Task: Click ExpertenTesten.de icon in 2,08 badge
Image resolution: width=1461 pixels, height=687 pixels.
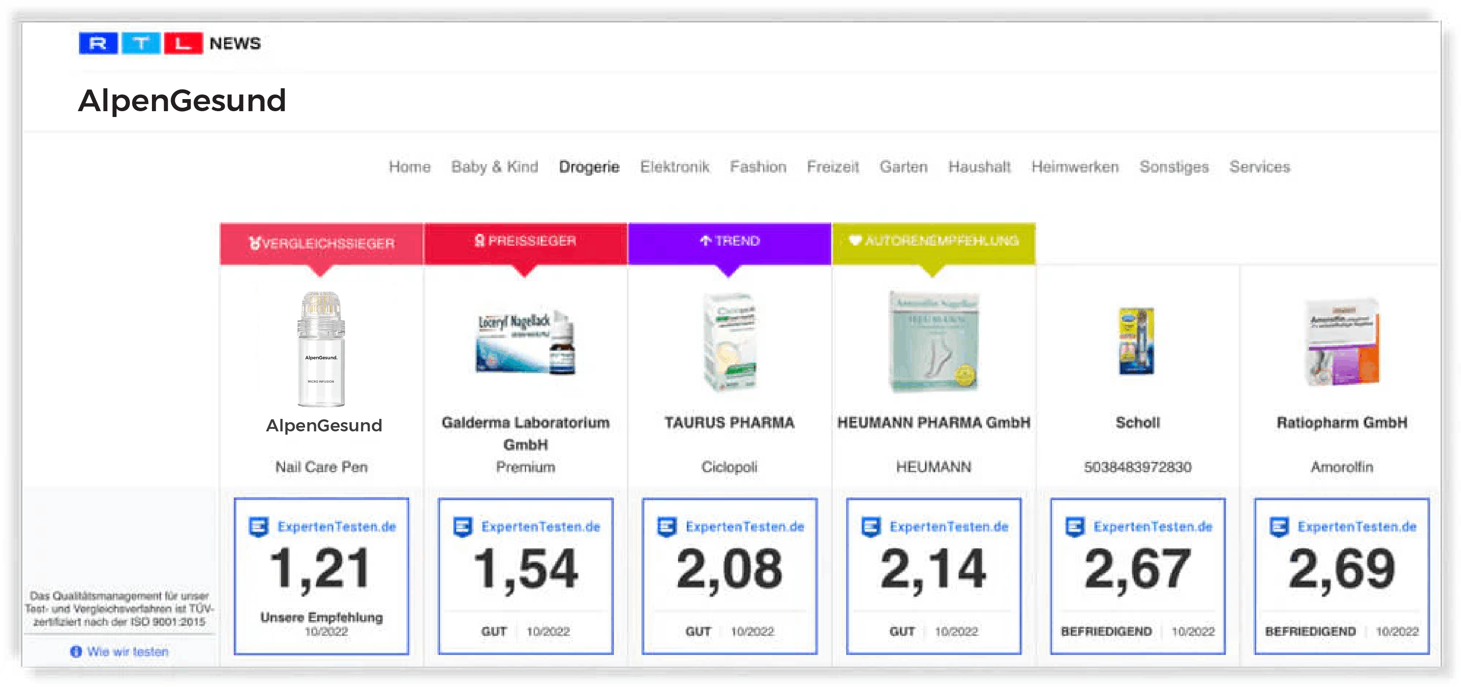Action: pos(667,527)
